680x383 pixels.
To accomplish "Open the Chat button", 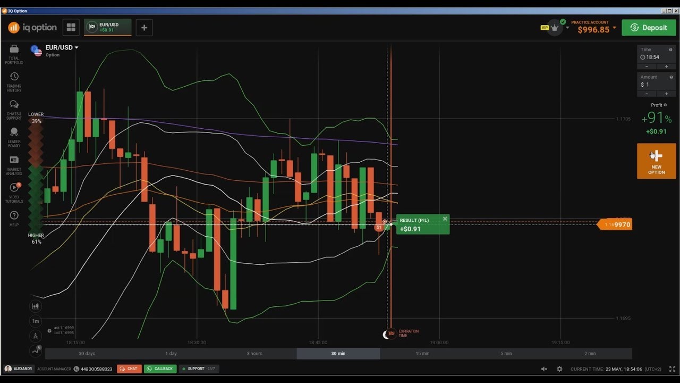I will [129, 369].
